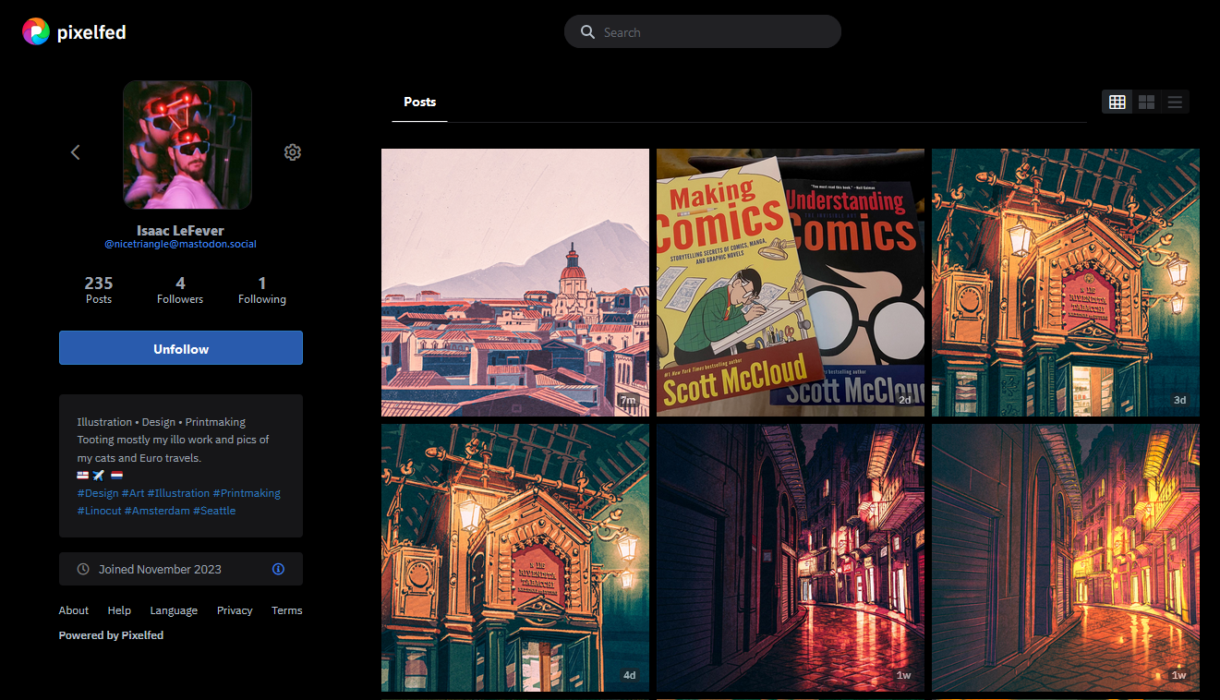Open the #Printmaking hashtag
This screenshot has height=700, width=1220.
click(247, 493)
